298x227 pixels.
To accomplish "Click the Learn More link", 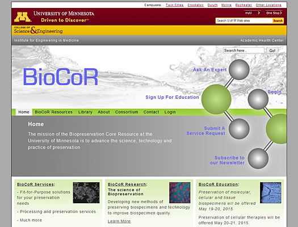I will 119,221.
